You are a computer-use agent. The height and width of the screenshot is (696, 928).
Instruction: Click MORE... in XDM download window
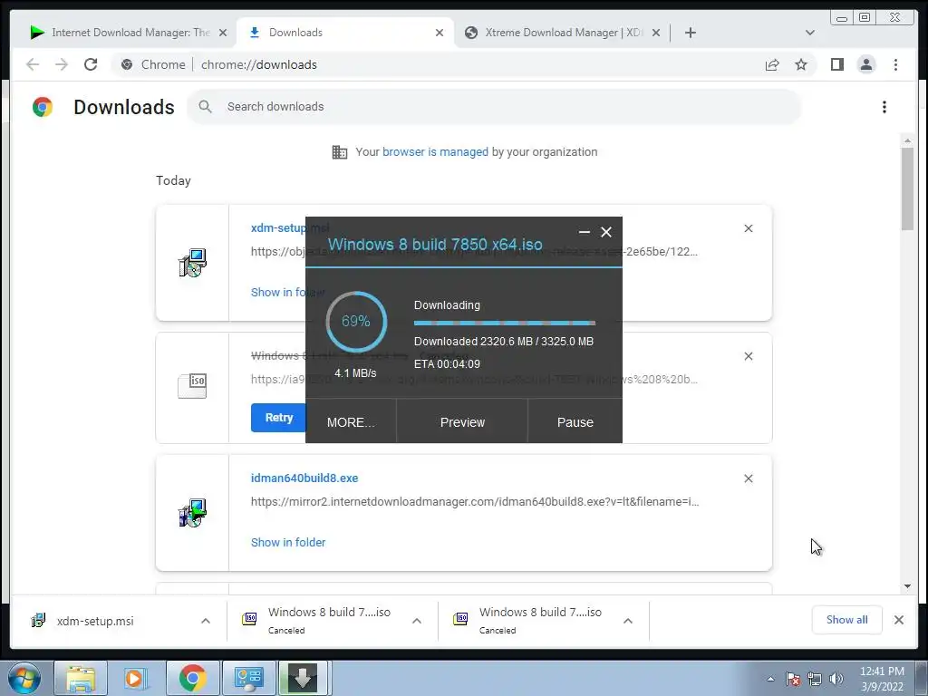coord(351,422)
